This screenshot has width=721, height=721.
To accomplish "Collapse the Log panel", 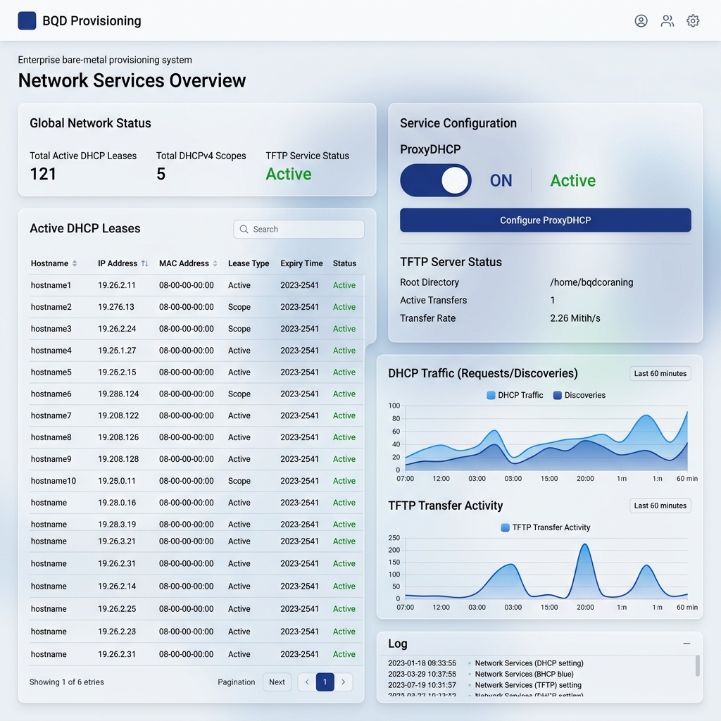I will click(686, 644).
